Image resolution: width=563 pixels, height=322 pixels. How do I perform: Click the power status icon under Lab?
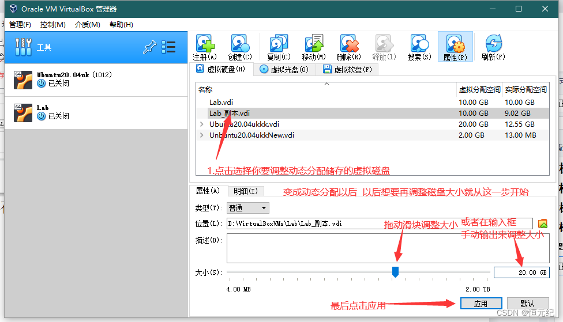pos(42,116)
